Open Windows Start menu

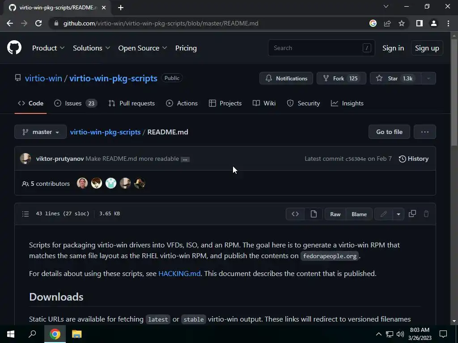(11, 334)
